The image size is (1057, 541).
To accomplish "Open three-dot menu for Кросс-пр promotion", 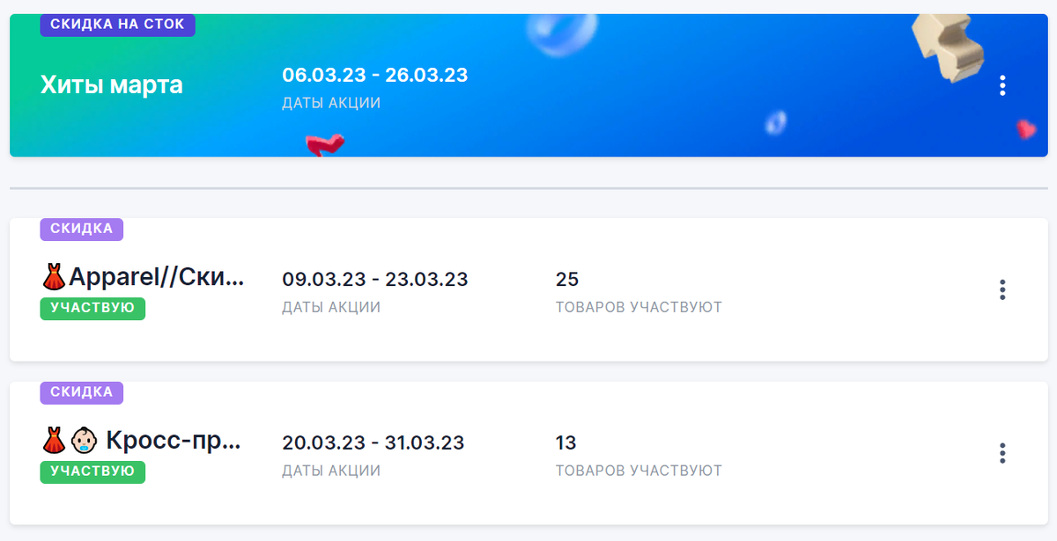I will [x=1002, y=453].
